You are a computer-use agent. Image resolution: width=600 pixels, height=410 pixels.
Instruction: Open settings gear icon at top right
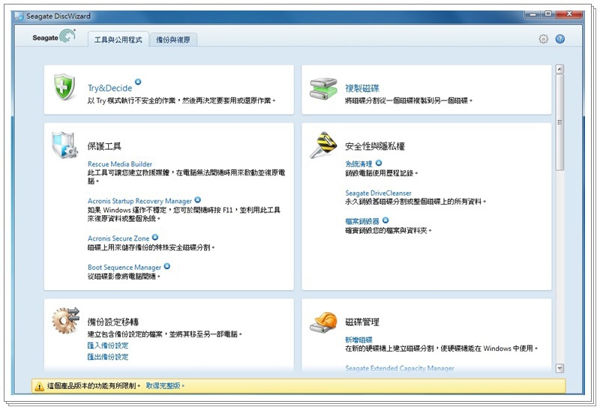(x=543, y=39)
